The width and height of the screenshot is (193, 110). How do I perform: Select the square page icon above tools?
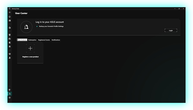(10, 43)
